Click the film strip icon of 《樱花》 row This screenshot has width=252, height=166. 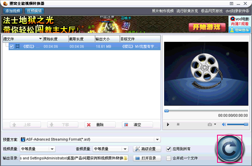pyautogui.click(x=17, y=46)
